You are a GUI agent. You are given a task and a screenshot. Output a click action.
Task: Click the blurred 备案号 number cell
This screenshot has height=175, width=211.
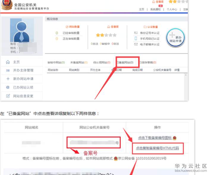coord(94,142)
